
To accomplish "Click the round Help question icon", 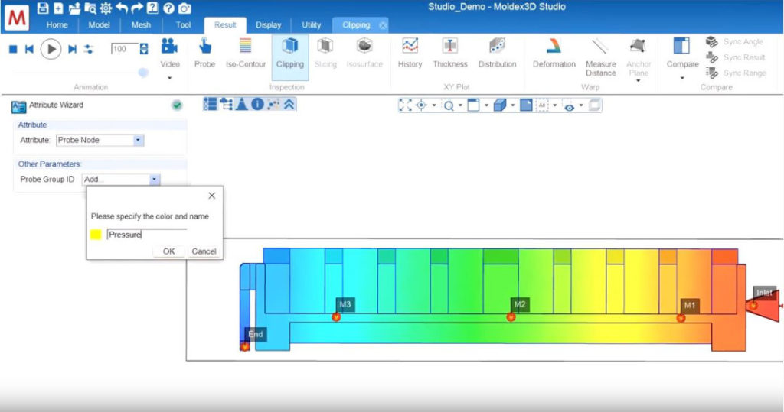I will click(x=168, y=8).
